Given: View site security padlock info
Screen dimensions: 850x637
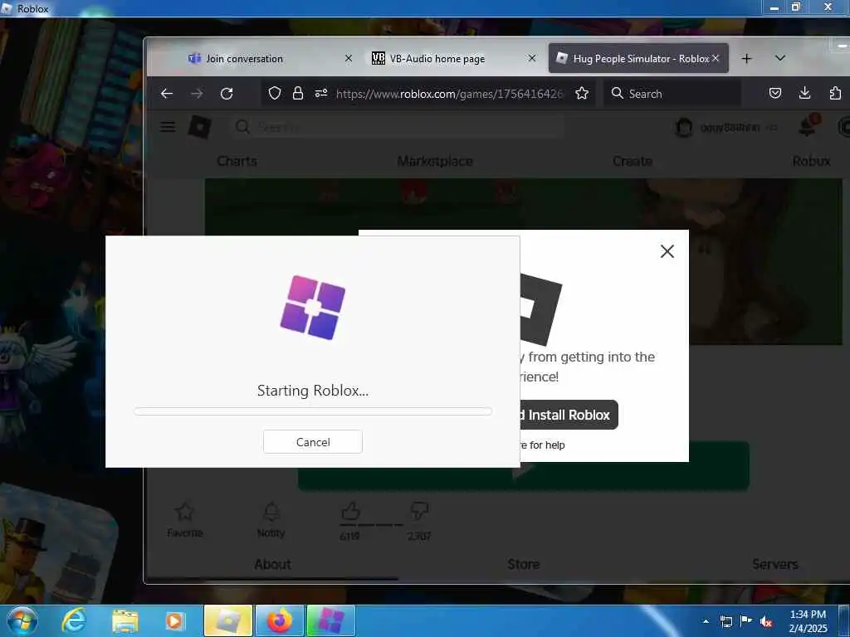Looking at the screenshot, I should click(298, 94).
